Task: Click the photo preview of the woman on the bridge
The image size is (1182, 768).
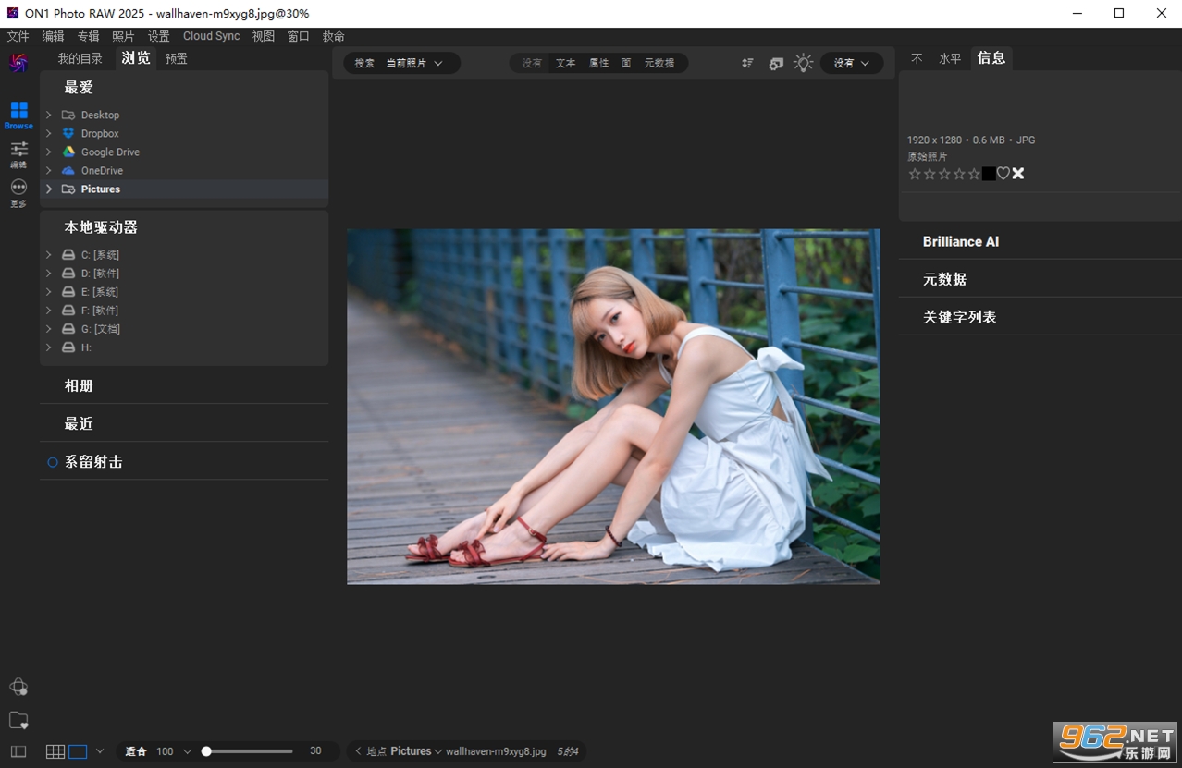Action: (613, 407)
